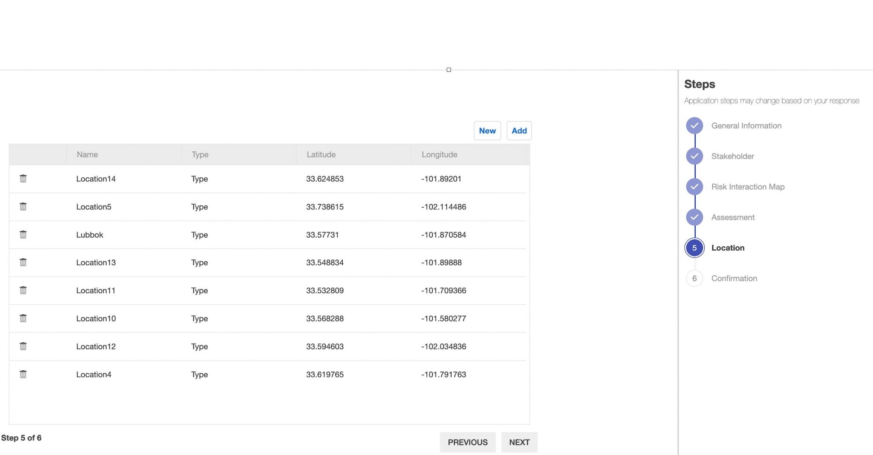
Task: Click longitude value -101.580277
Action: point(444,318)
